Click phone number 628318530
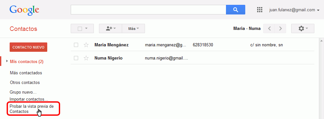Image resolution: width=324 pixels, height=119 pixels. (203, 45)
